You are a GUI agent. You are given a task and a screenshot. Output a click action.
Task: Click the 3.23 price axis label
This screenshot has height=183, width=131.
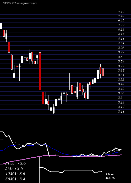121,103
